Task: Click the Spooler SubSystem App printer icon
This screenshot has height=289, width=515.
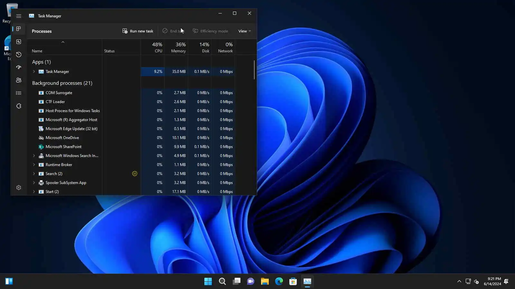Action: pos(41,183)
